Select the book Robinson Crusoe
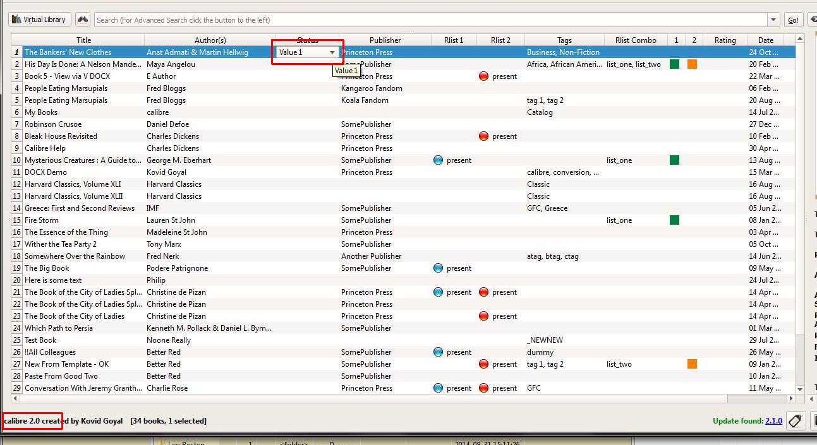Screen dimensions: 817x445 53,124
